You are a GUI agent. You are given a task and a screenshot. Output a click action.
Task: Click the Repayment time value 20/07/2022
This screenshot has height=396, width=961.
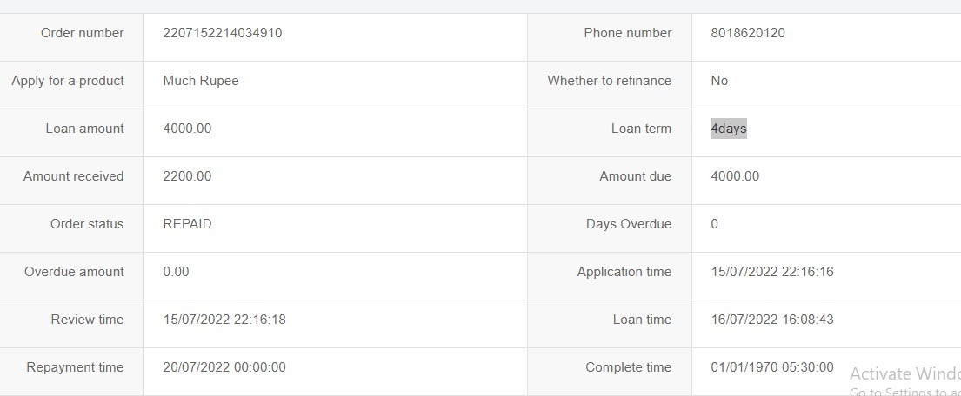coord(224,367)
